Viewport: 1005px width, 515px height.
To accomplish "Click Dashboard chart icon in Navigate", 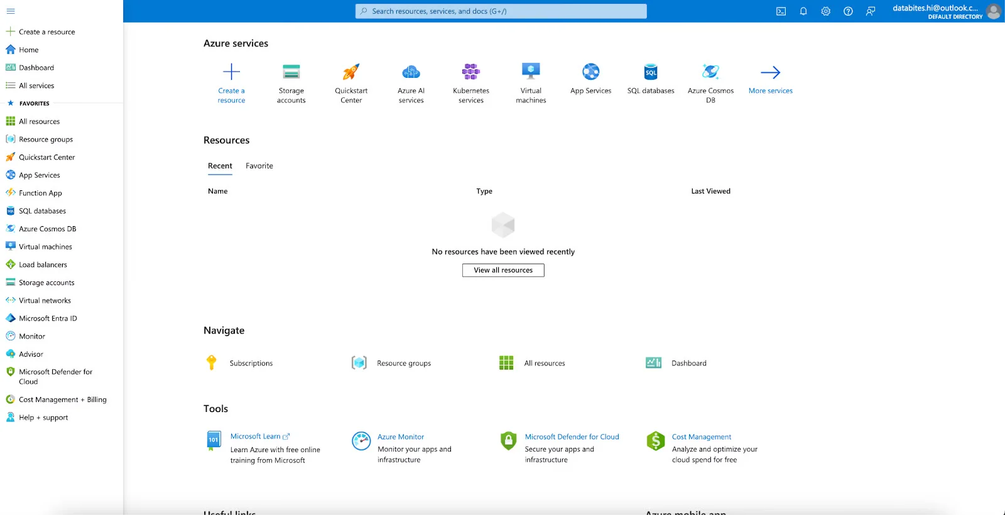I will click(x=653, y=363).
